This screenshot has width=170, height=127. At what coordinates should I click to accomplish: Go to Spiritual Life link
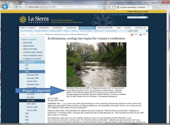[x=99, y=31]
